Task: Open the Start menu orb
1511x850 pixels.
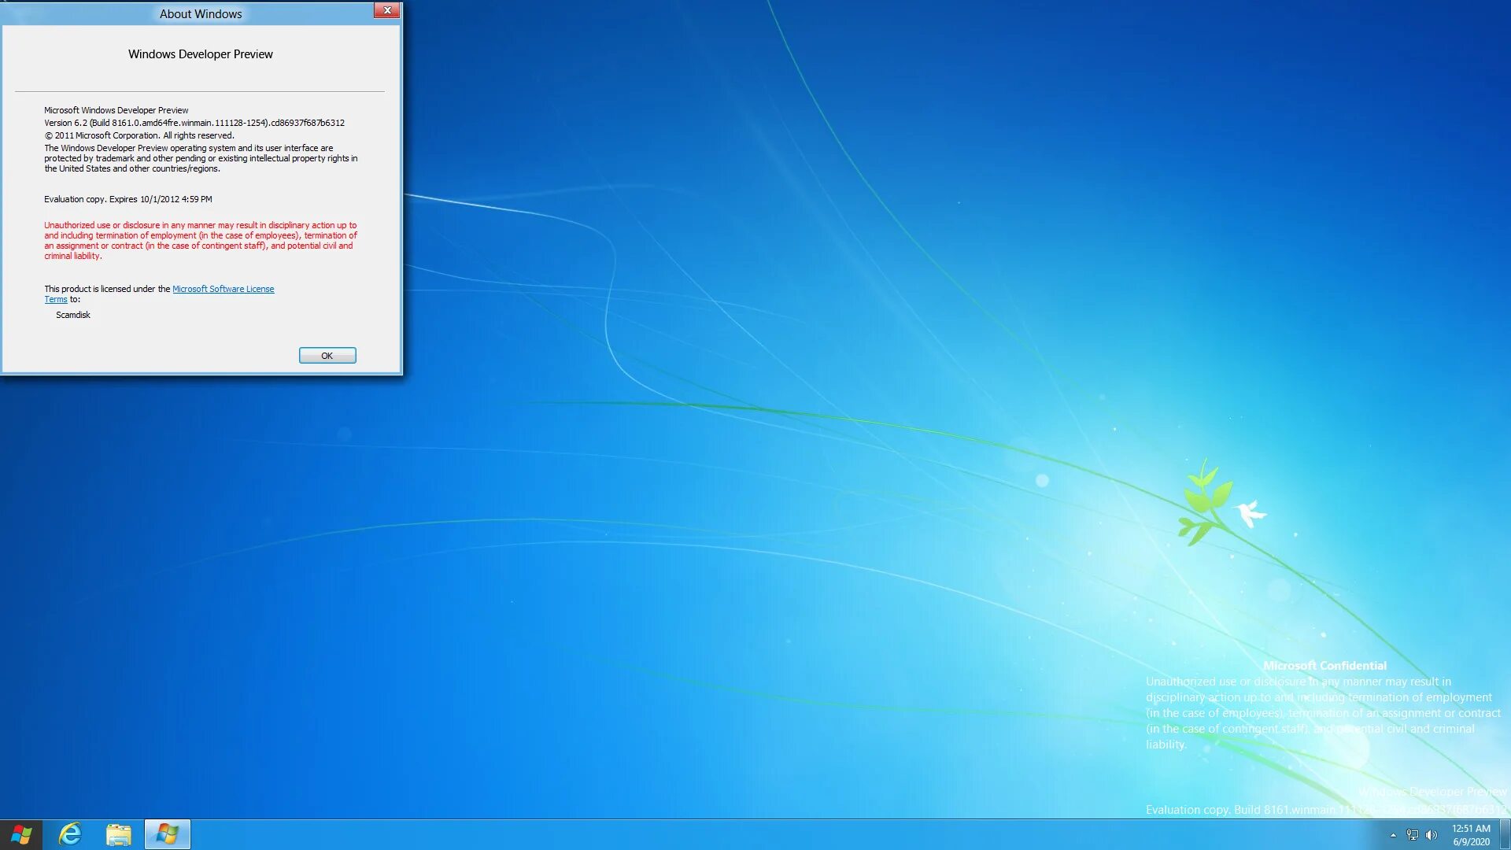Action: (x=21, y=834)
